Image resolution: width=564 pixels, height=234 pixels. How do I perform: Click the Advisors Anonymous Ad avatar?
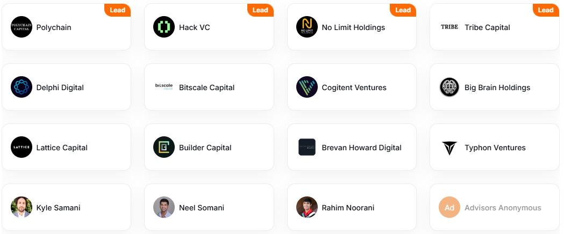(x=449, y=207)
